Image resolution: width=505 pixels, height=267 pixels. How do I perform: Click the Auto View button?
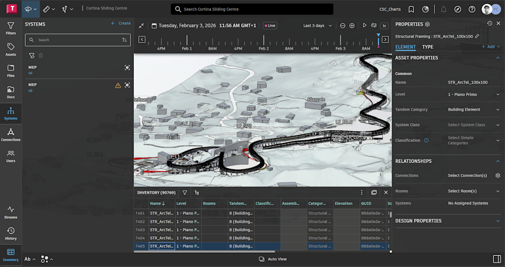(272, 259)
